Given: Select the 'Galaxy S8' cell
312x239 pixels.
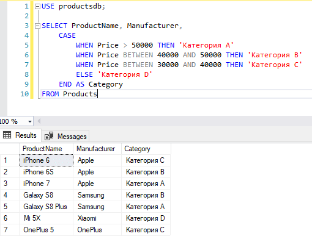Looking at the screenshot, I should tap(46, 195).
